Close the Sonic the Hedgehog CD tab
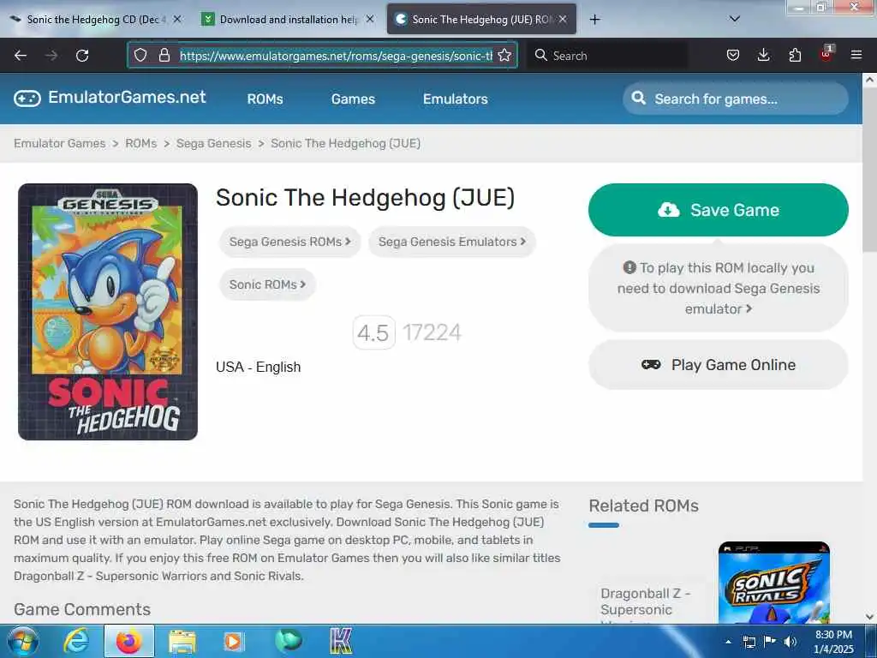 click(177, 19)
